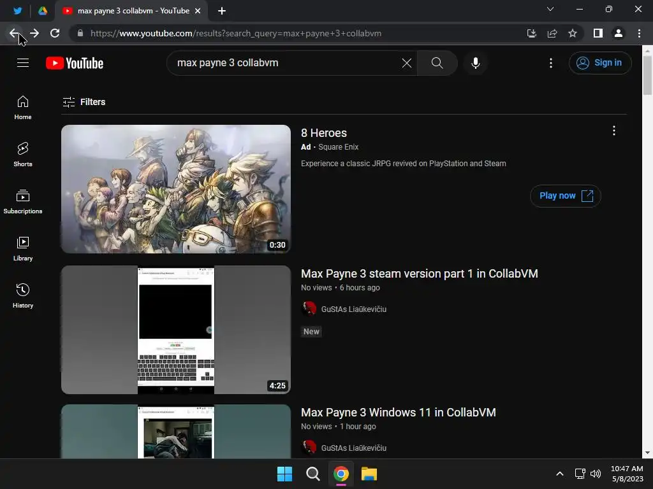This screenshot has height=489, width=653.
Task: Click the Square Enix advertiser text
Action: pyautogui.click(x=338, y=147)
